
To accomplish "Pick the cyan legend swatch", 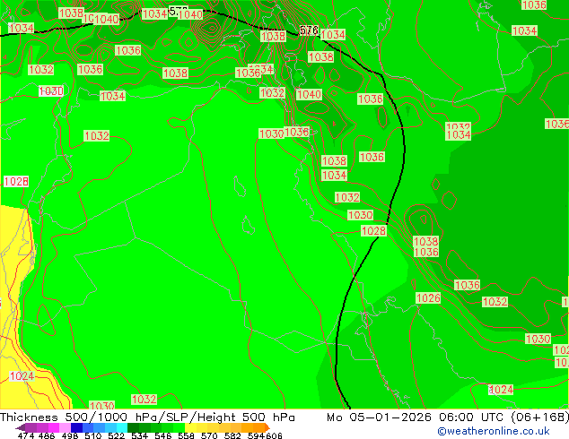I will (x=122, y=427).
